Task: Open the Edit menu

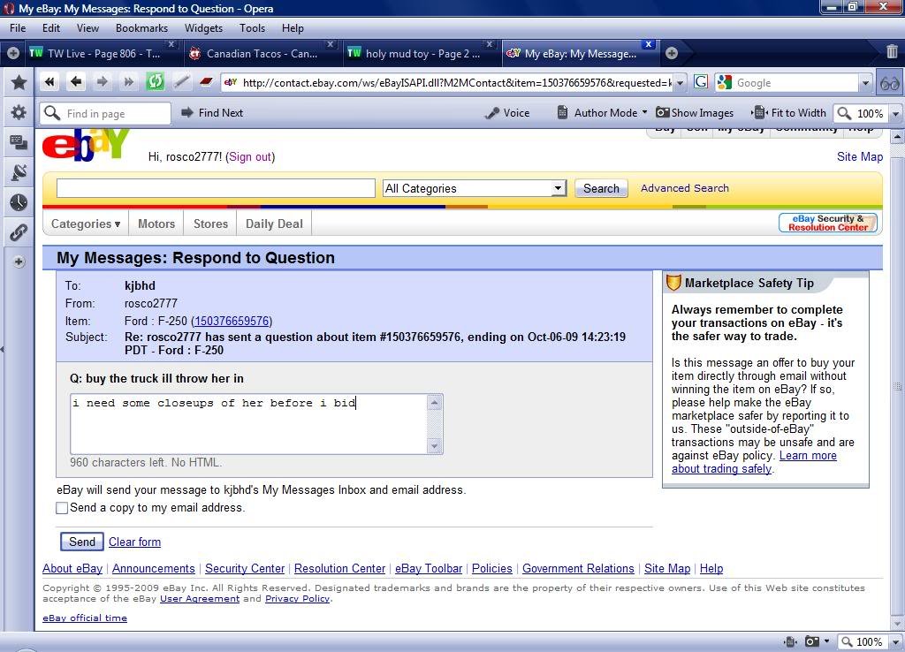Action: click(x=50, y=28)
